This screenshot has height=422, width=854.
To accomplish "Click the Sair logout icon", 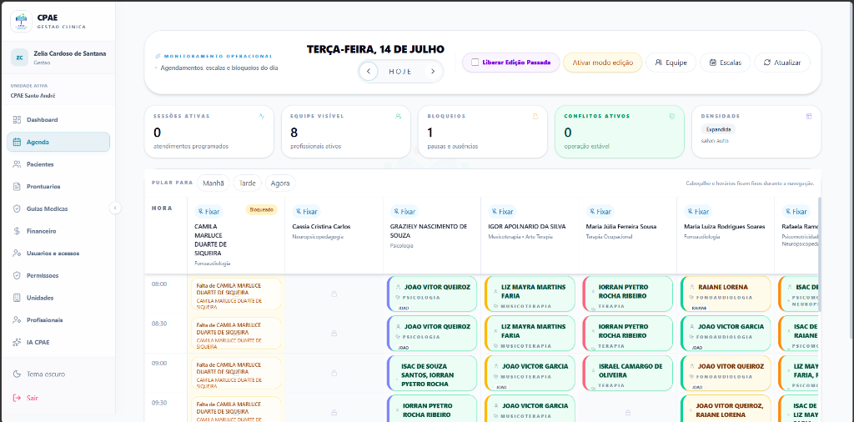I will (17, 398).
